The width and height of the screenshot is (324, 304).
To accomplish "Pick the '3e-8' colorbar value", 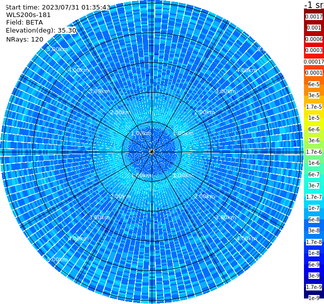I will (314, 230).
